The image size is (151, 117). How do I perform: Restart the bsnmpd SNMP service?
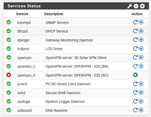(x=136, y=22)
